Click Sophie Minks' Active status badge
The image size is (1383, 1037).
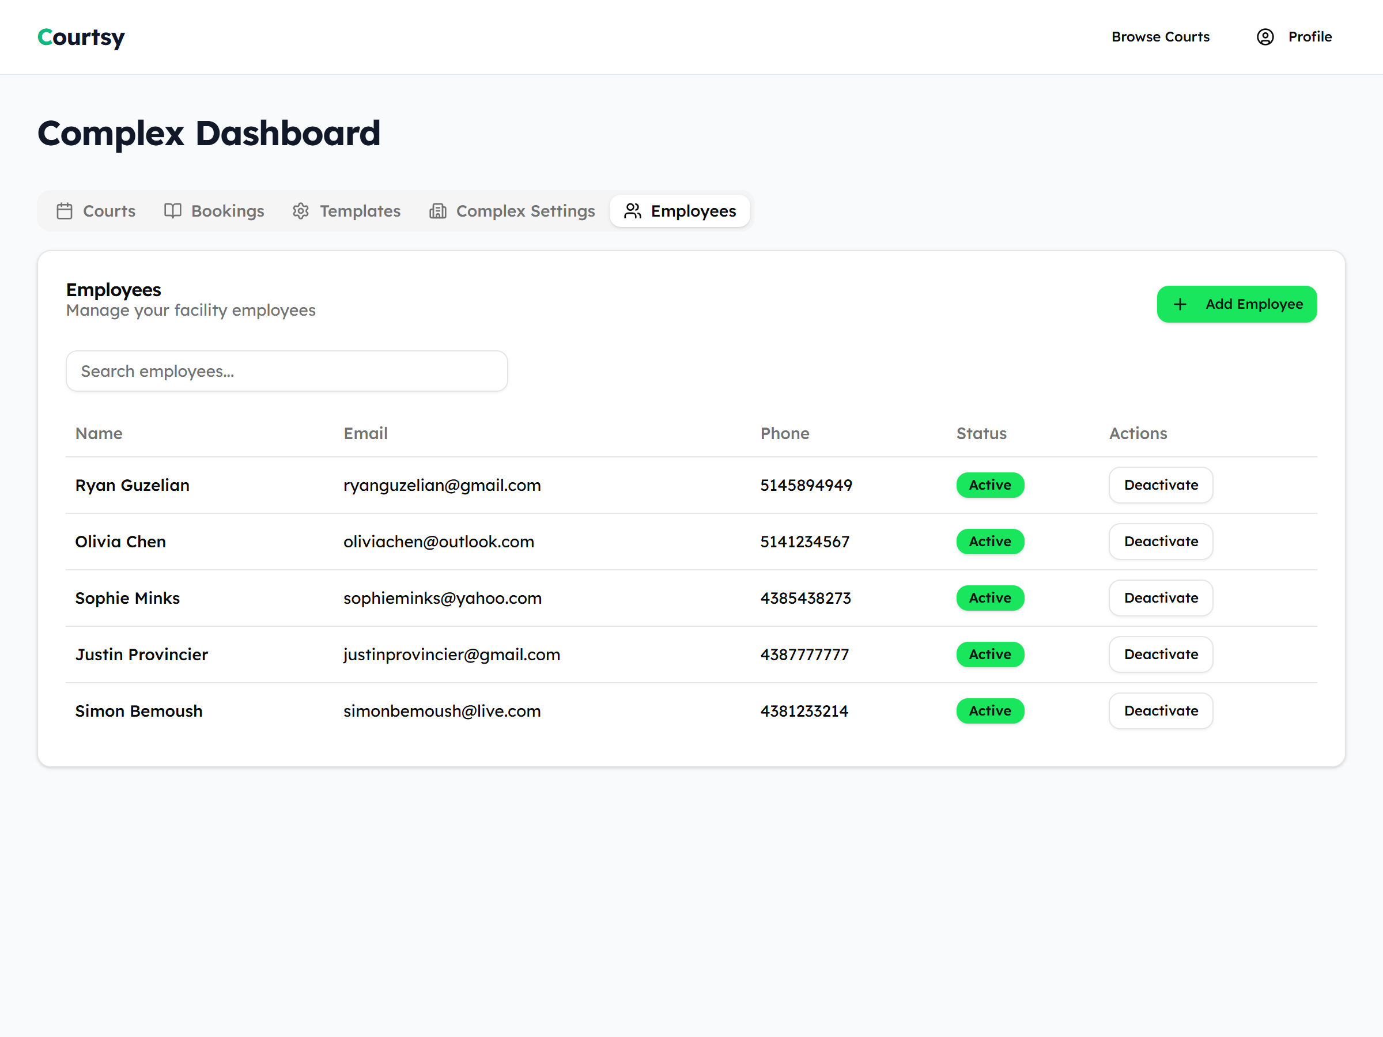pos(991,598)
